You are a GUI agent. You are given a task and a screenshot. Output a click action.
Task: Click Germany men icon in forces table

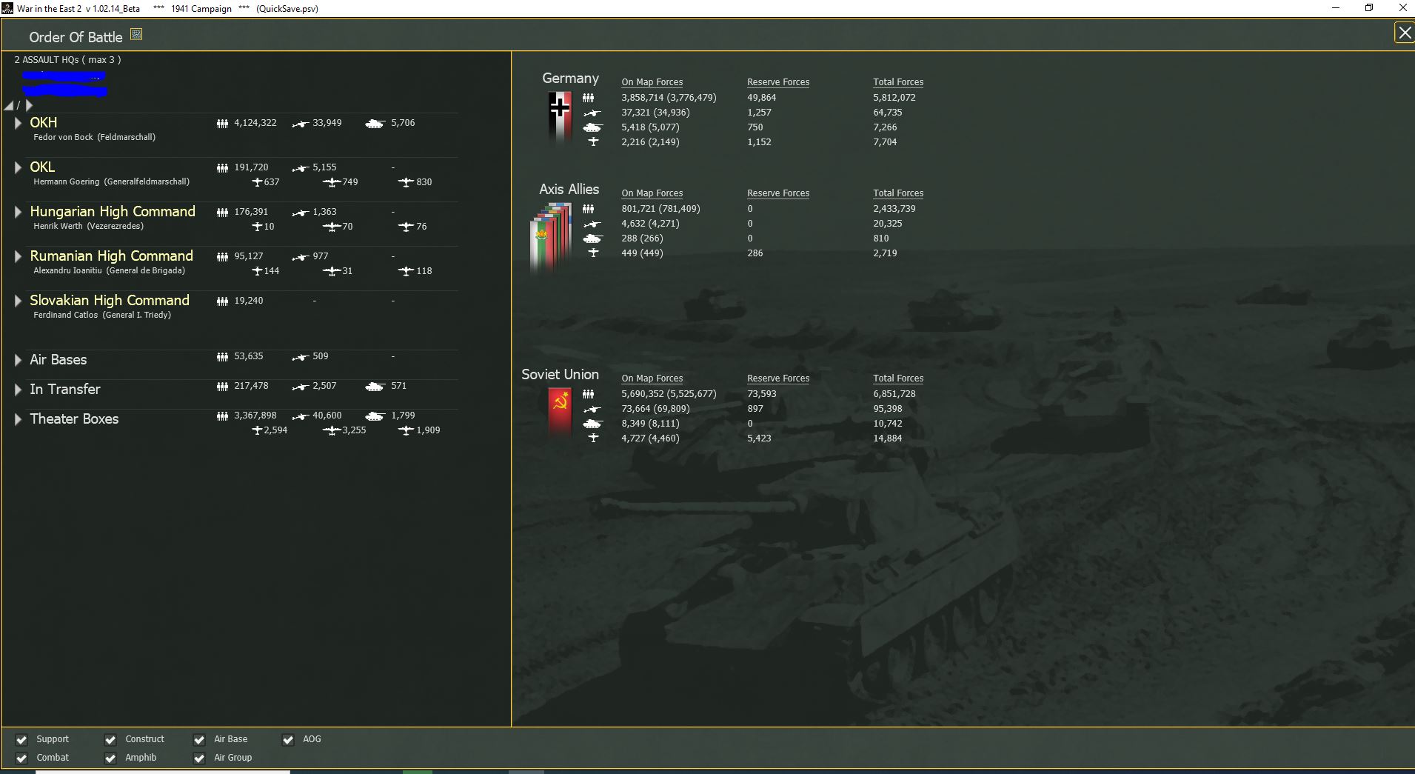pos(588,98)
